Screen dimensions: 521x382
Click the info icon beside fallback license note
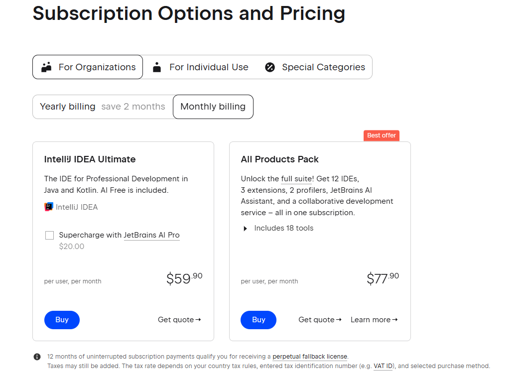[37, 357]
